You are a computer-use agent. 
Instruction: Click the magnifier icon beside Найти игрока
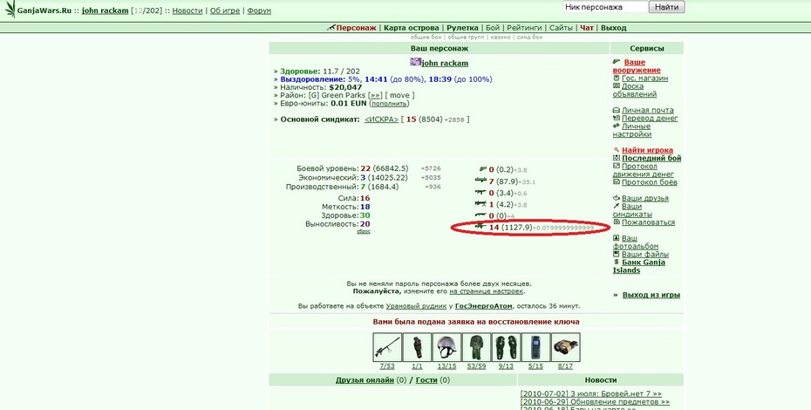coord(616,150)
